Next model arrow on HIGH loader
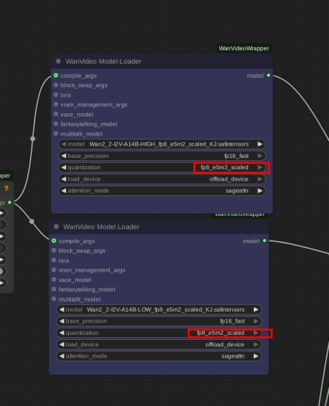This screenshot has height=406, width=329. click(260, 144)
